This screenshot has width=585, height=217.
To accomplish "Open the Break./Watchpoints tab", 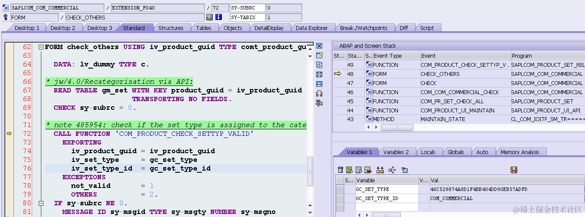I will (364, 28).
